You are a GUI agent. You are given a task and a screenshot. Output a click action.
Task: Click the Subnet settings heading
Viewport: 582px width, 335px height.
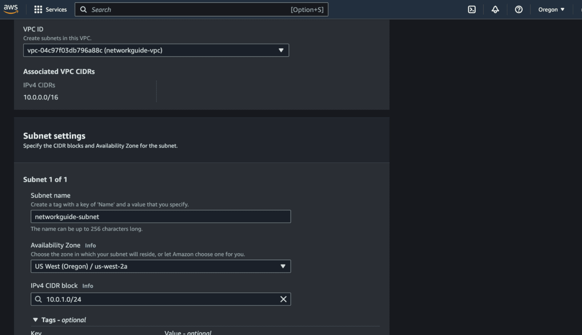54,136
